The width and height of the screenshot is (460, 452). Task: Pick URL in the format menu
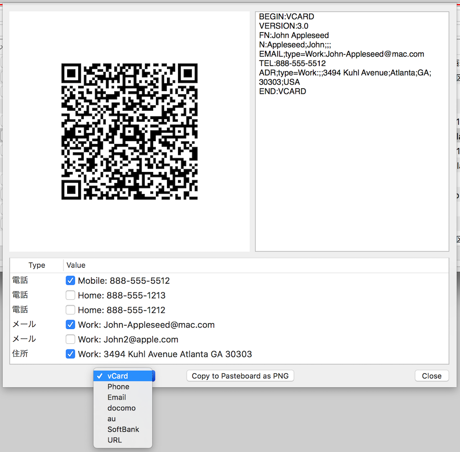tap(123, 440)
